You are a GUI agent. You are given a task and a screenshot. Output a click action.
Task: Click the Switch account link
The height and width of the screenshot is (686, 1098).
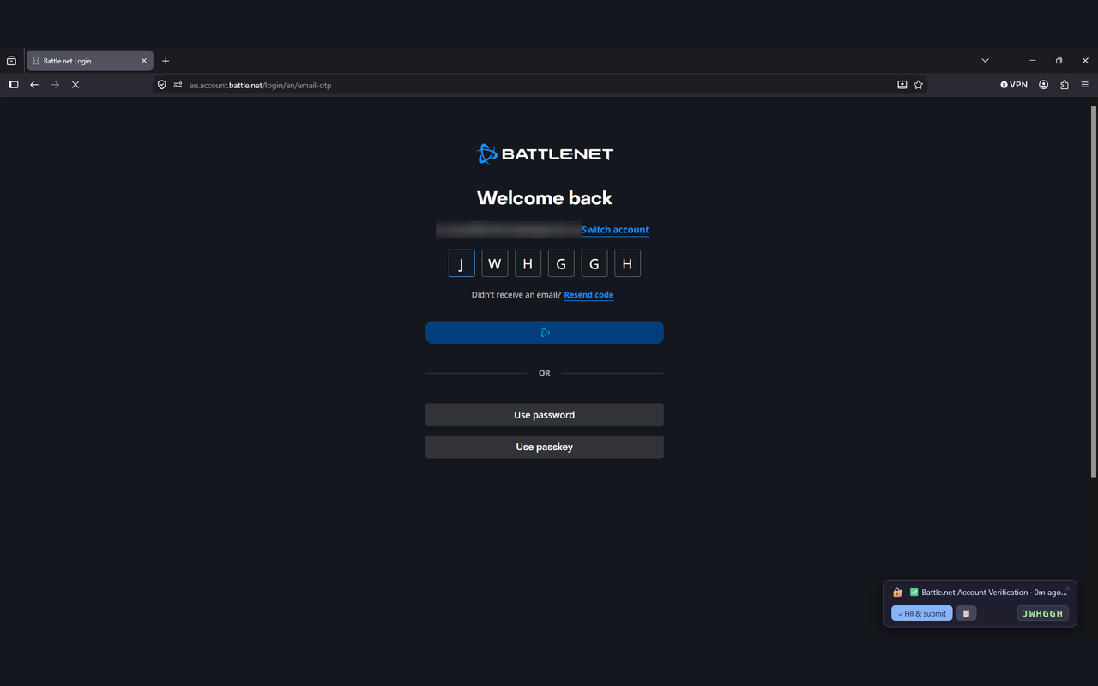[x=615, y=230]
